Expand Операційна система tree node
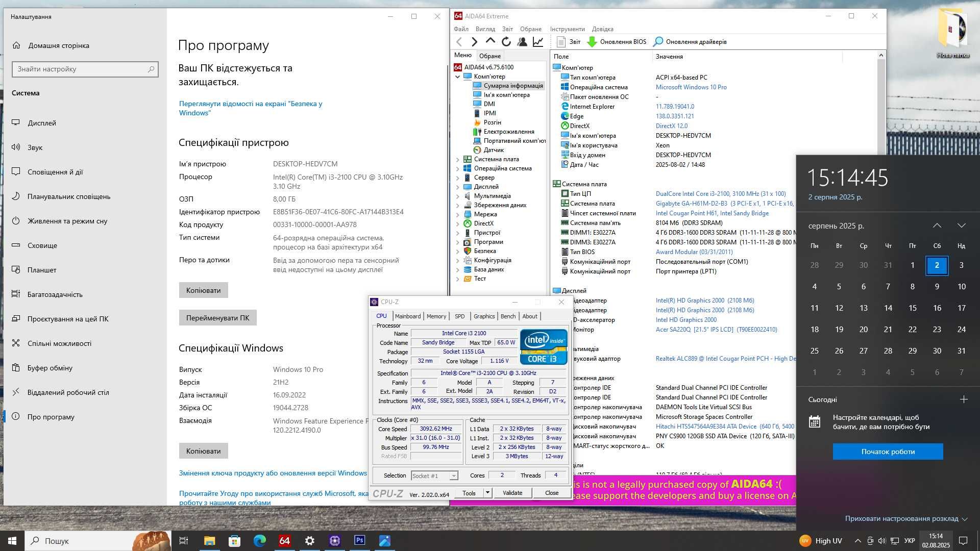This screenshot has height=551, width=980. coord(457,168)
